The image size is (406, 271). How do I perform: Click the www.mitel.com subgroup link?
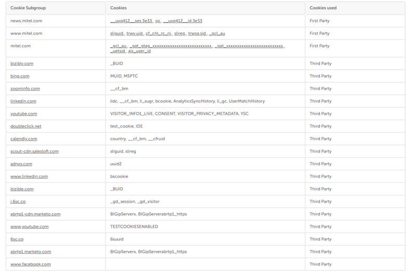coord(26,33)
